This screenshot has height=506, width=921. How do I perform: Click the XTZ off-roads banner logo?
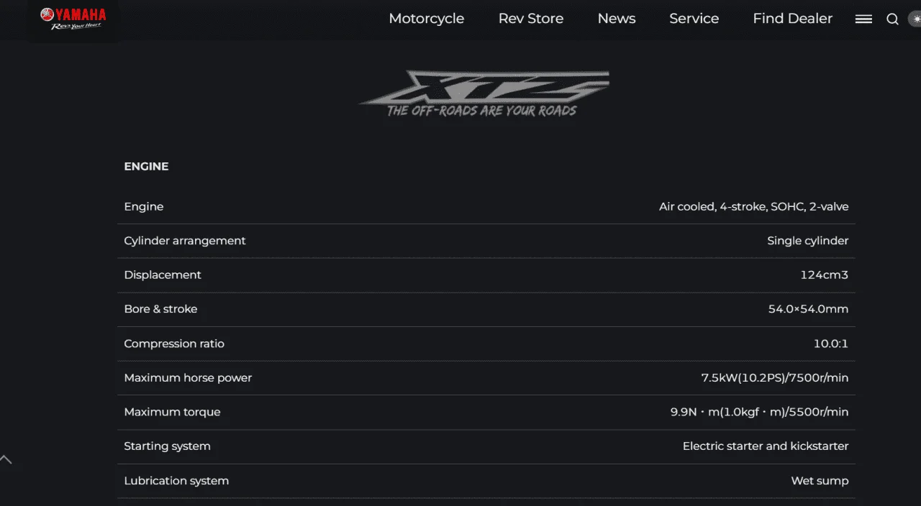pos(484,93)
